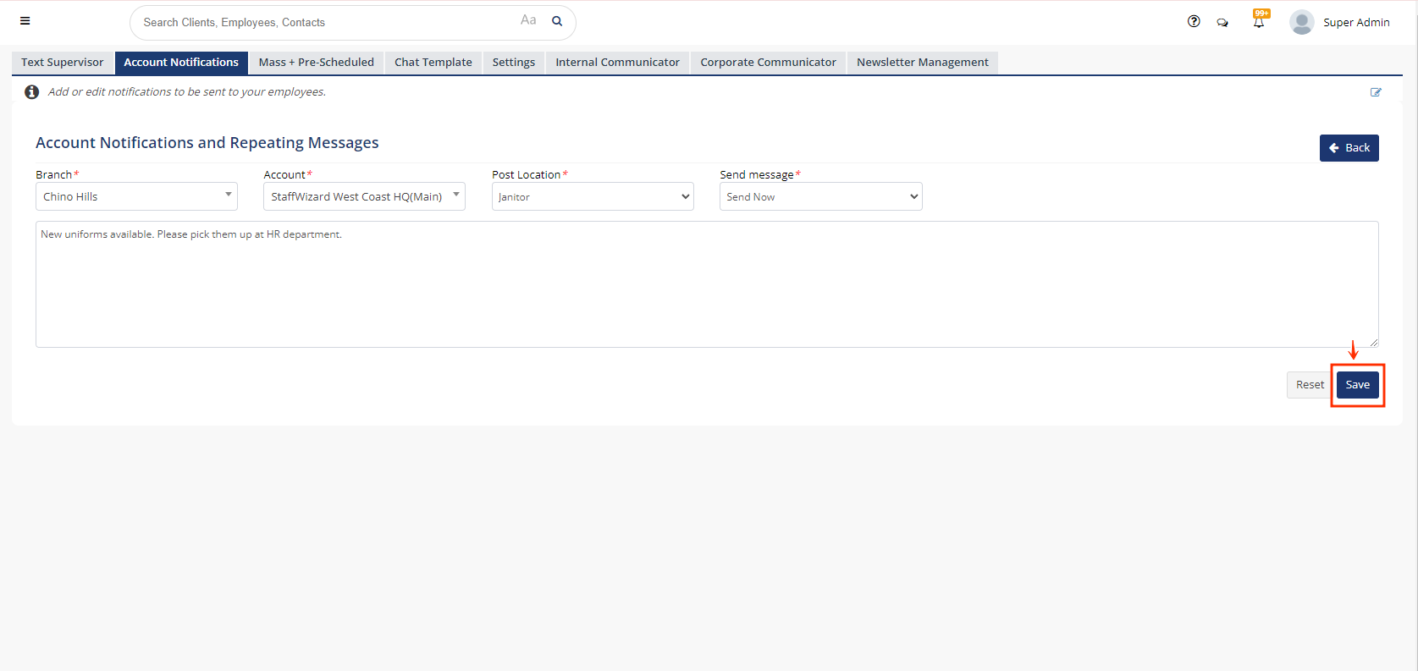Viewport: 1418px width, 671px height.
Task: Click the info icon beside the description
Action: pyautogui.click(x=31, y=92)
